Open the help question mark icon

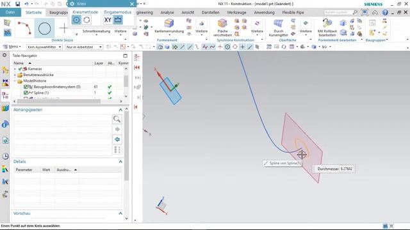(x=385, y=12)
